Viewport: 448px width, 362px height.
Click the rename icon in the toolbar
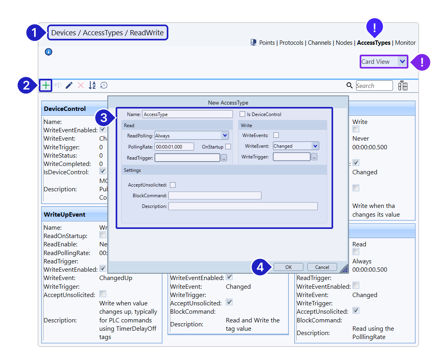coord(57,85)
